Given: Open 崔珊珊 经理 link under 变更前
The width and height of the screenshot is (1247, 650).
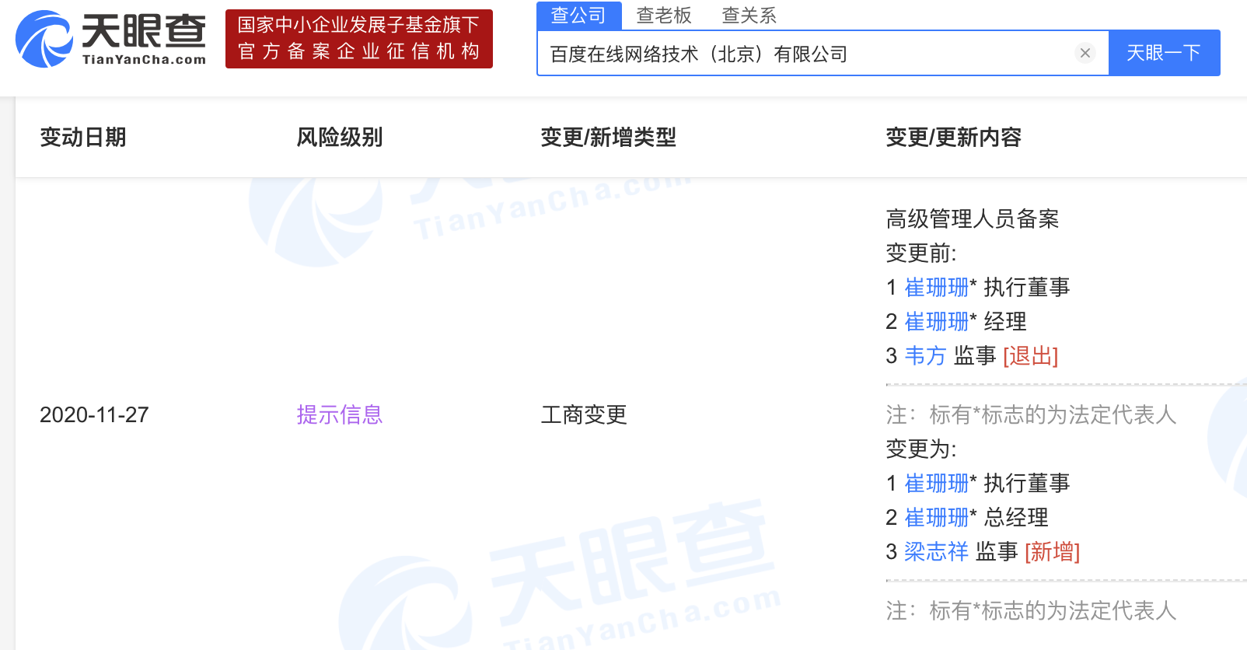Looking at the screenshot, I should 937,322.
